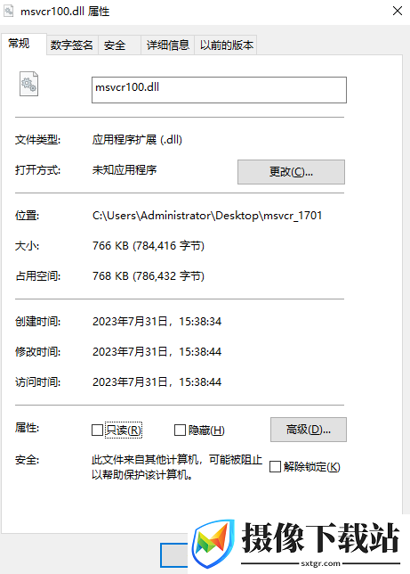Viewport: 410px width, 574px height.
Task: Click the partially hidden bottom button
Action: point(174,555)
